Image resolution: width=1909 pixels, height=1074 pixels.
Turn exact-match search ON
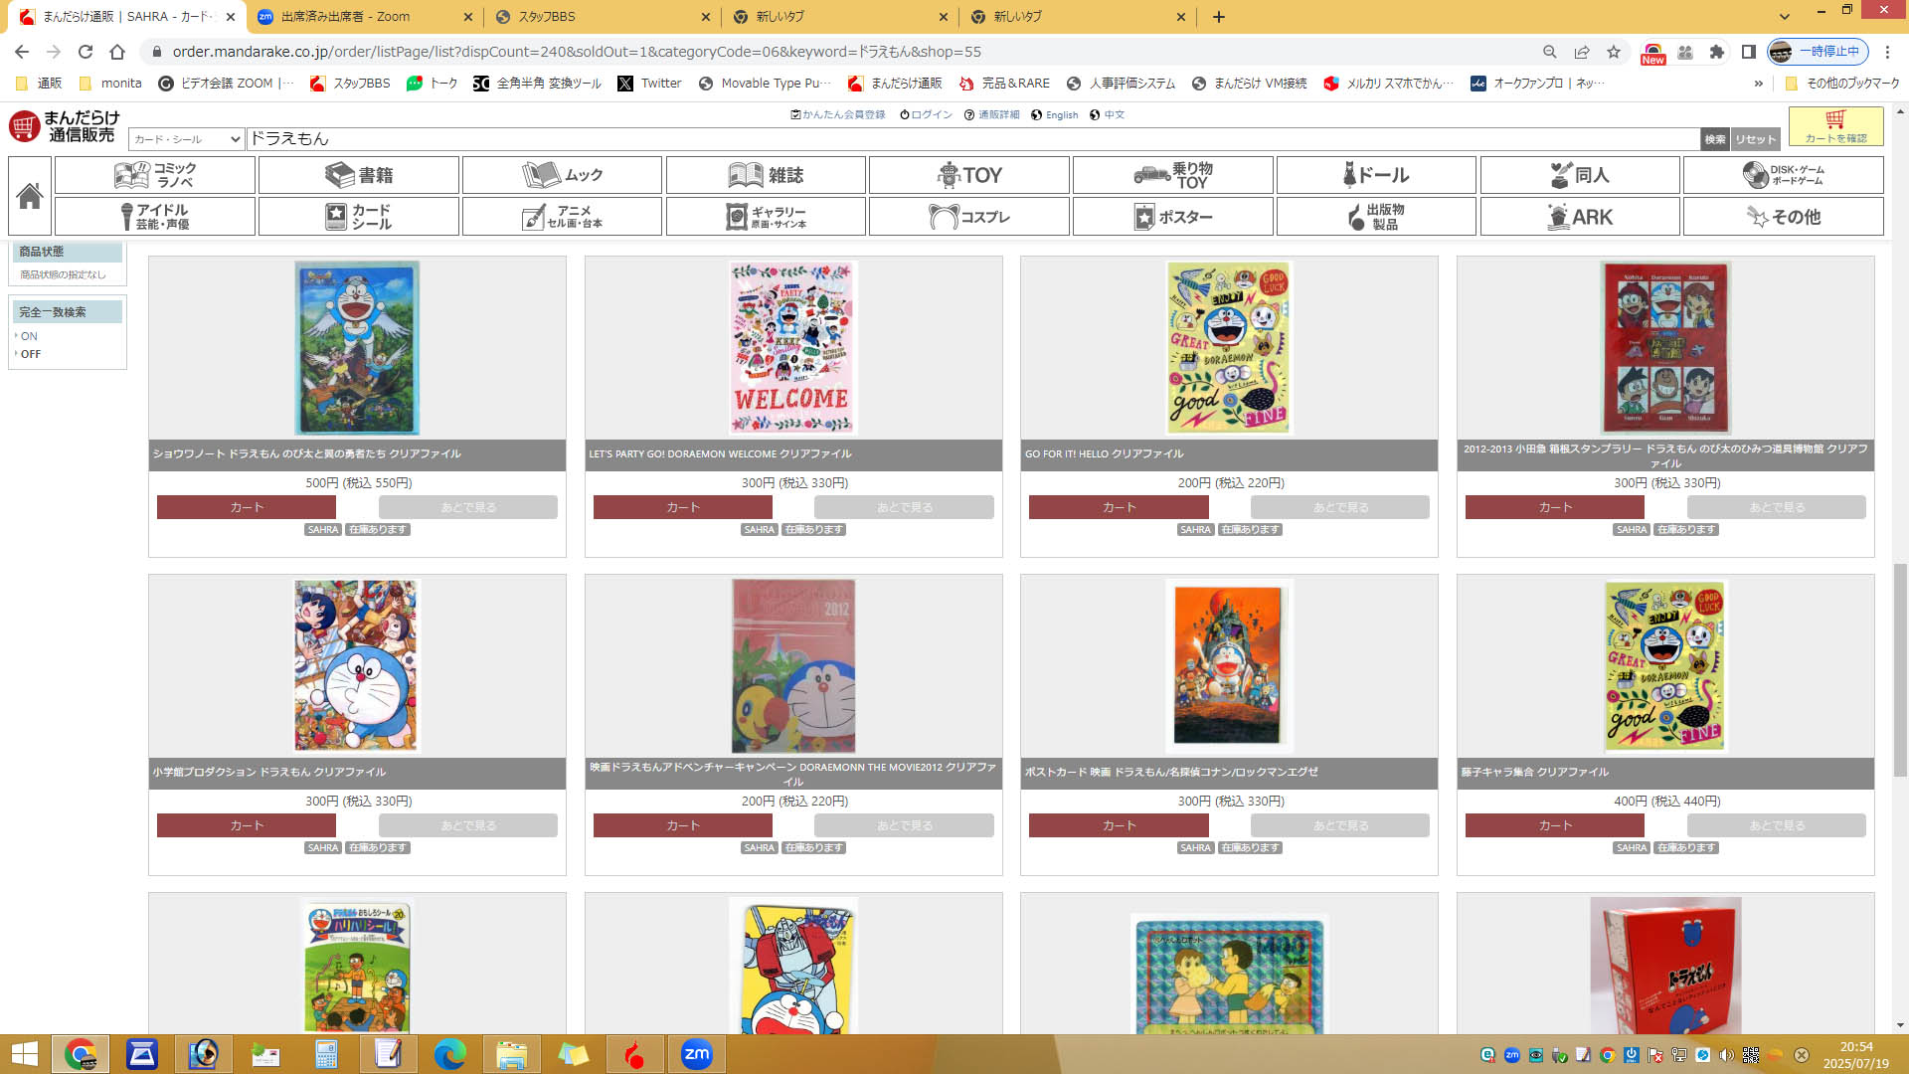29,336
